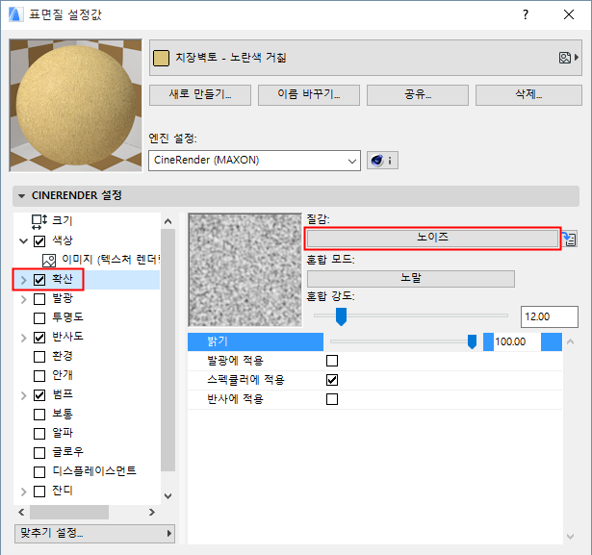Image resolution: width=592 pixels, height=555 pixels.
Task: Click the channel list vertical scrollbar
Action: click(168, 349)
